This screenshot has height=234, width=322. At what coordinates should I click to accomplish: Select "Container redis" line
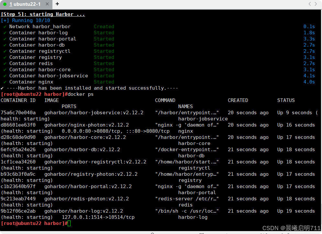coord(31,63)
